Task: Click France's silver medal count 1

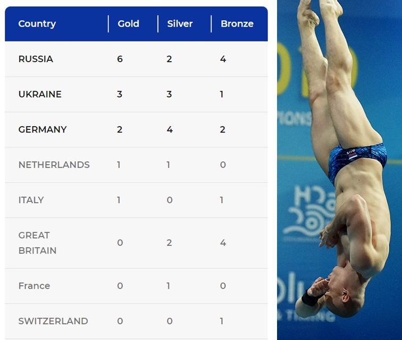Action: pos(168,286)
